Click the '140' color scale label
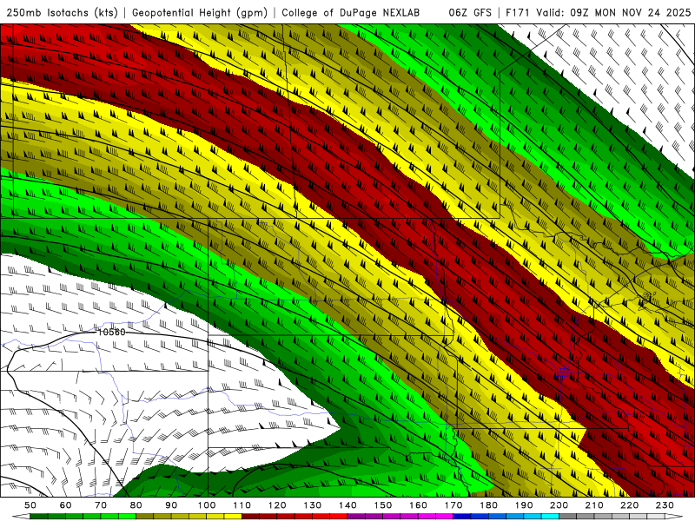The width and height of the screenshot is (695, 521). 347,505
